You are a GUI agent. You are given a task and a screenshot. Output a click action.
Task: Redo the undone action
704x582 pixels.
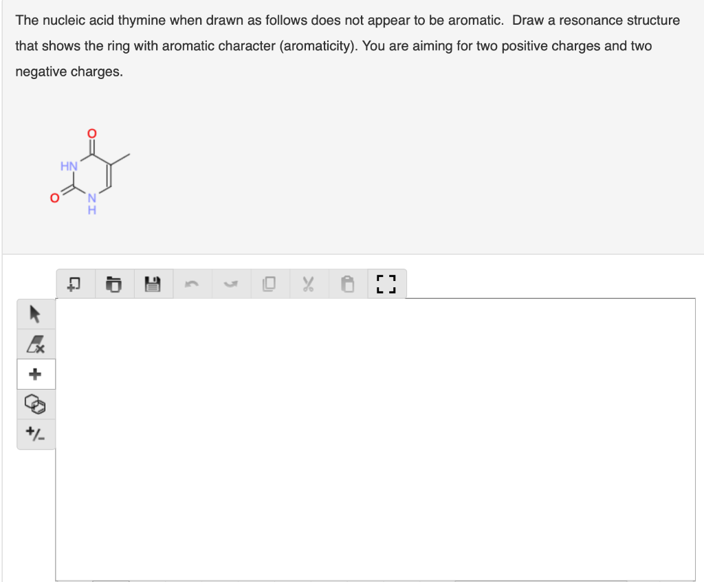tap(231, 283)
